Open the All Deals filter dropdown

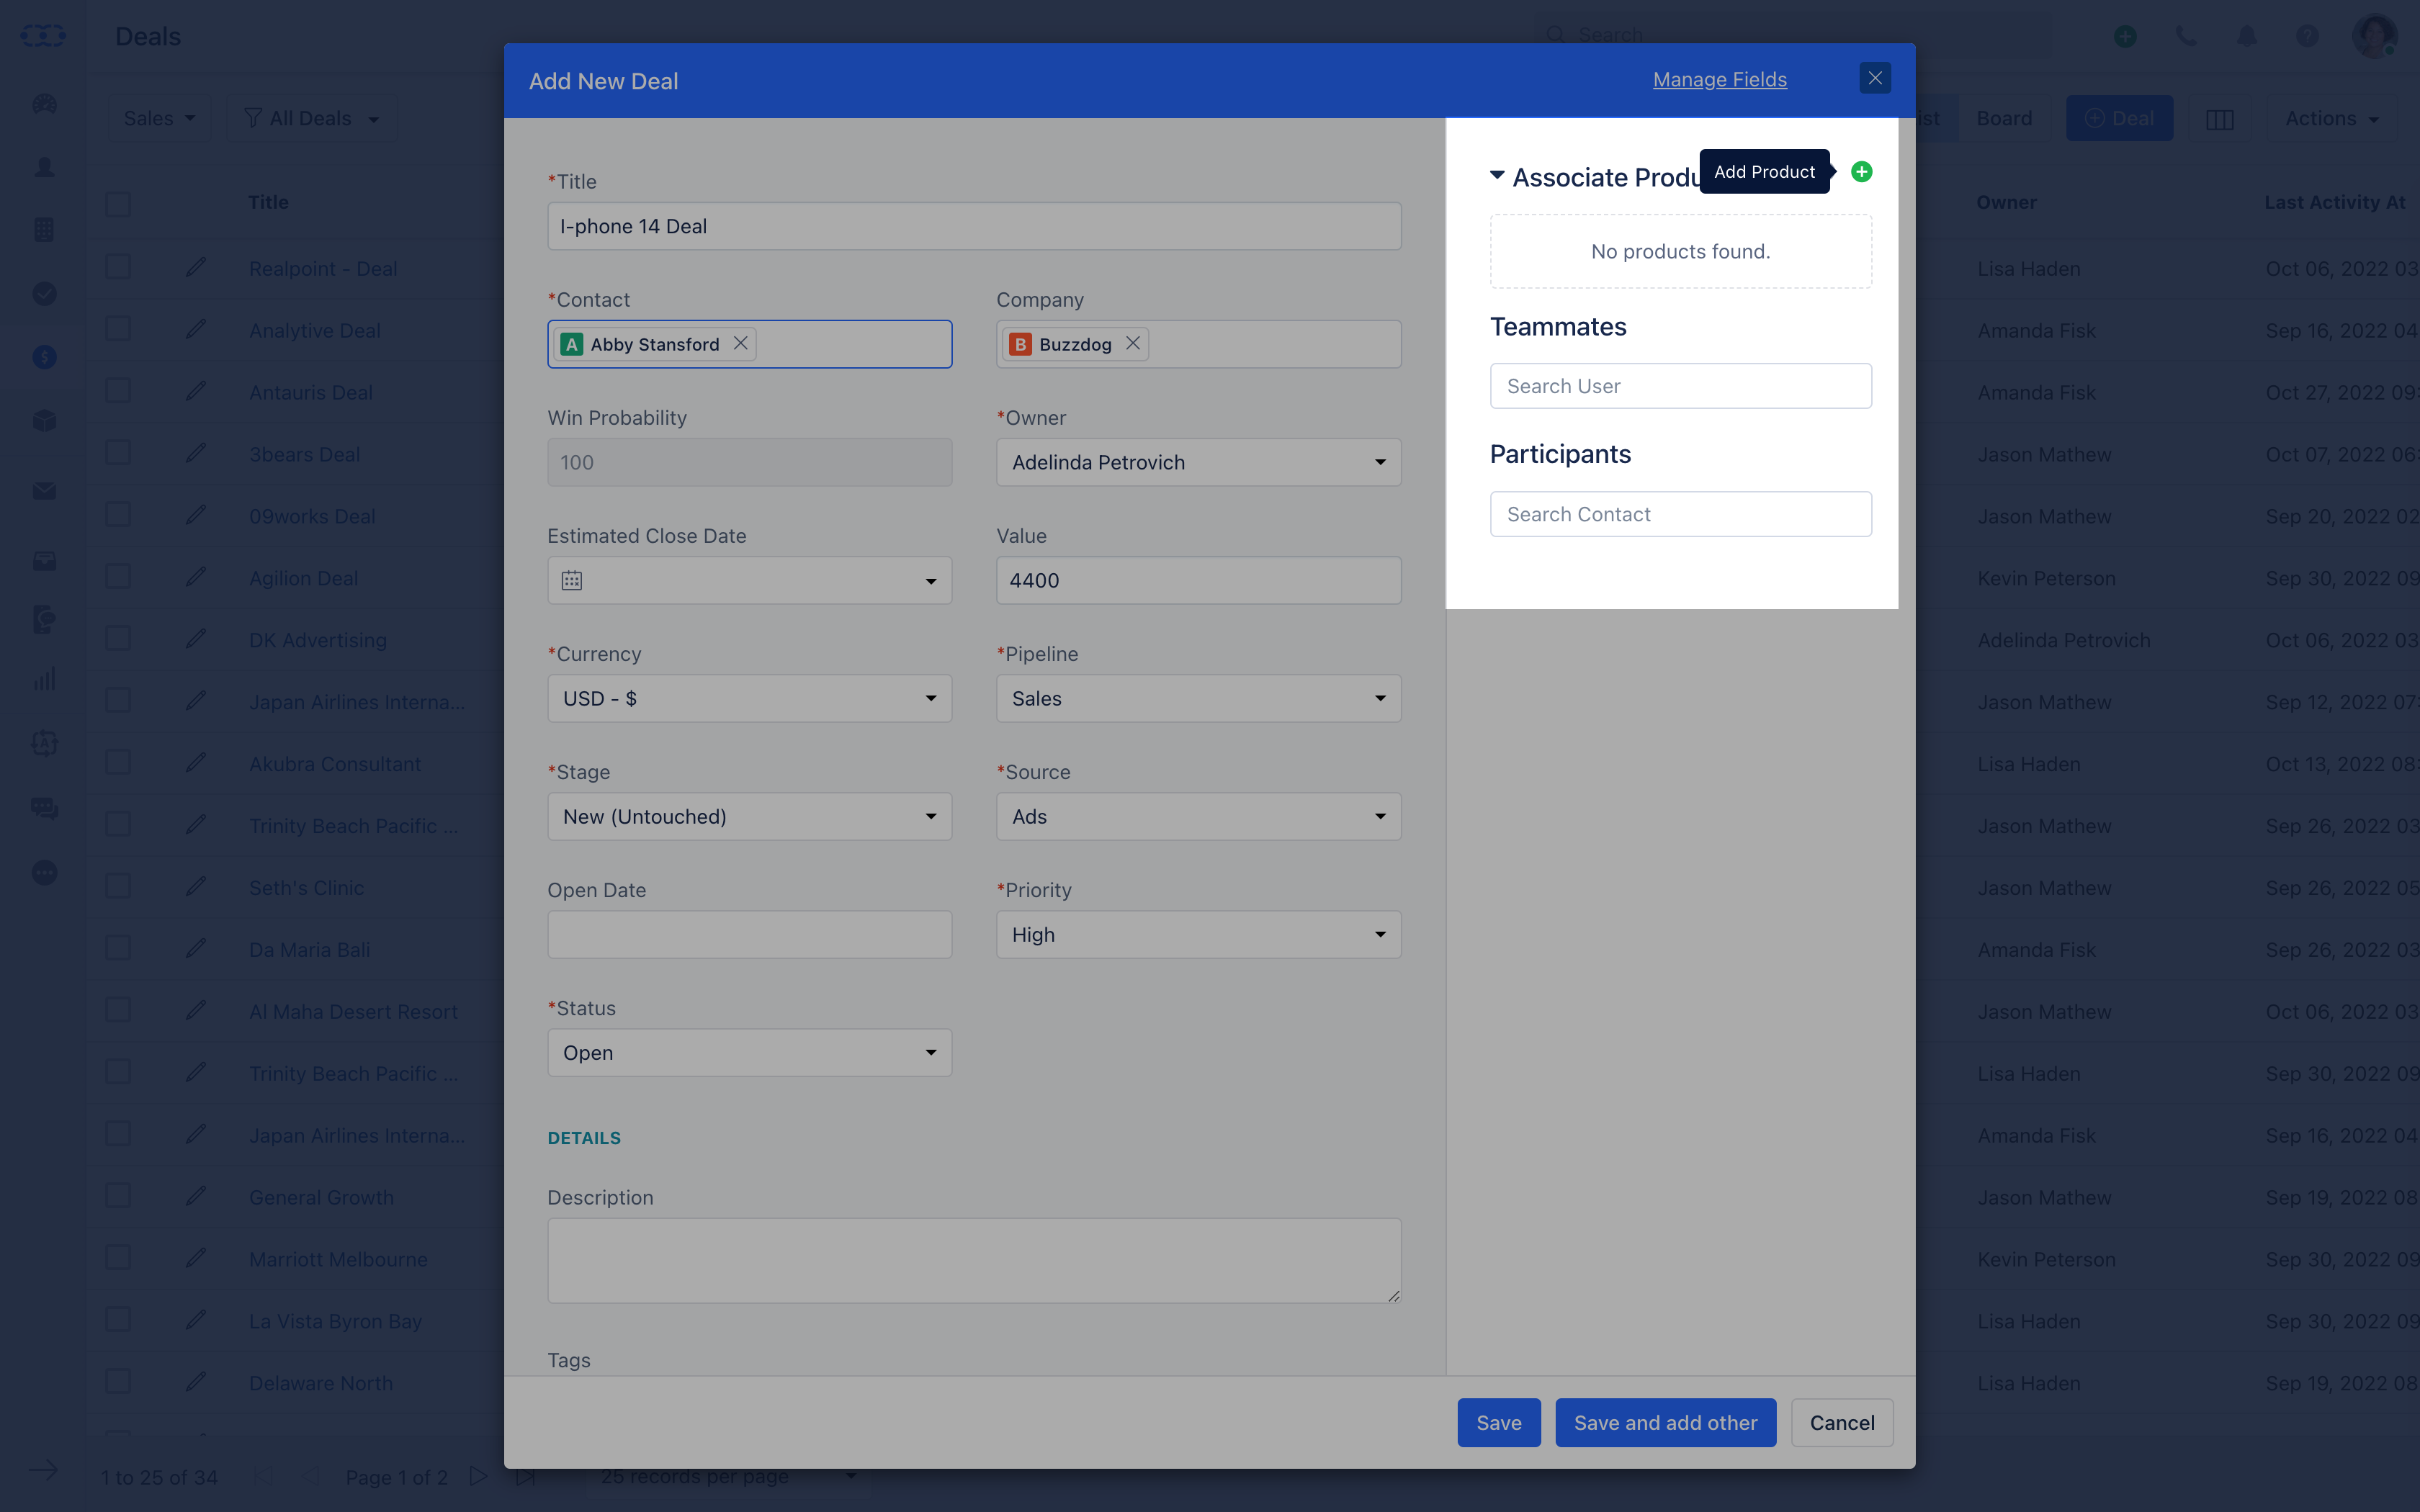[x=312, y=119]
